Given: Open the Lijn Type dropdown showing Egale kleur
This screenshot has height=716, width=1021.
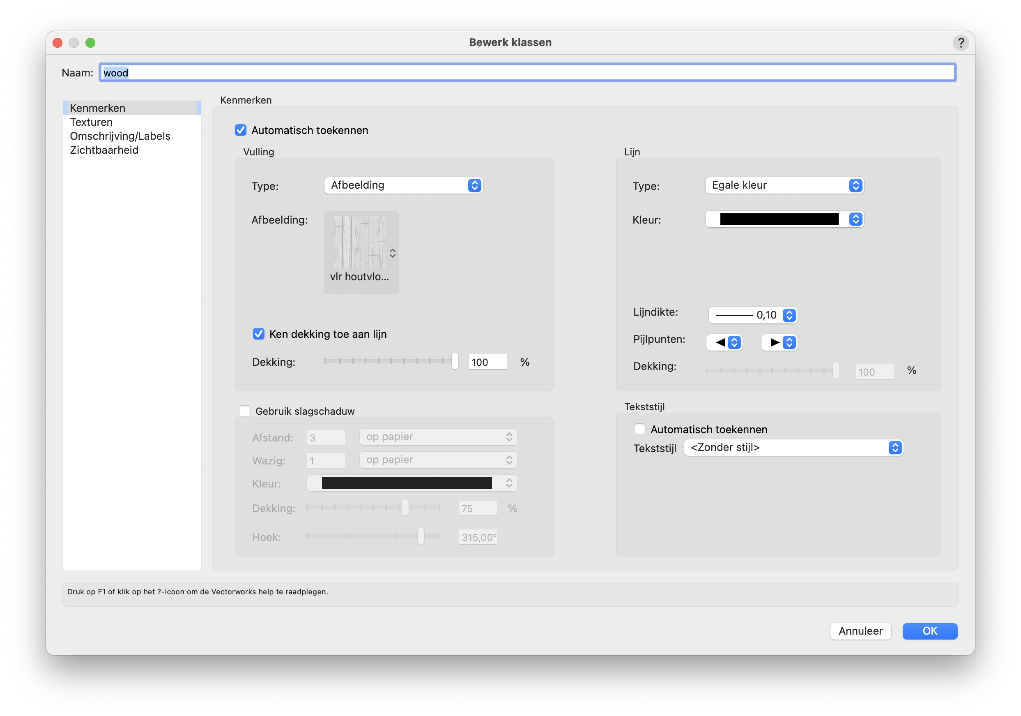Looking at the screenshot, I should pyautogui.click(x=784, y=185).
